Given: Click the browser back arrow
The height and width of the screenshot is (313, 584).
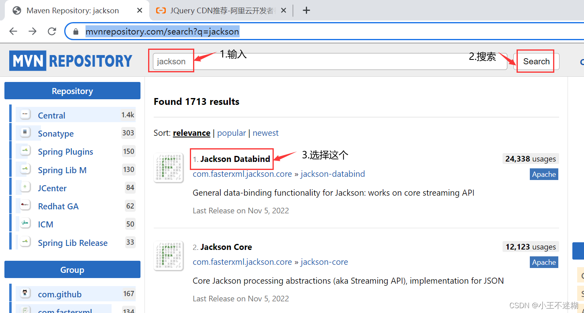Looking at the screenshot, I should tap(13, 31).
